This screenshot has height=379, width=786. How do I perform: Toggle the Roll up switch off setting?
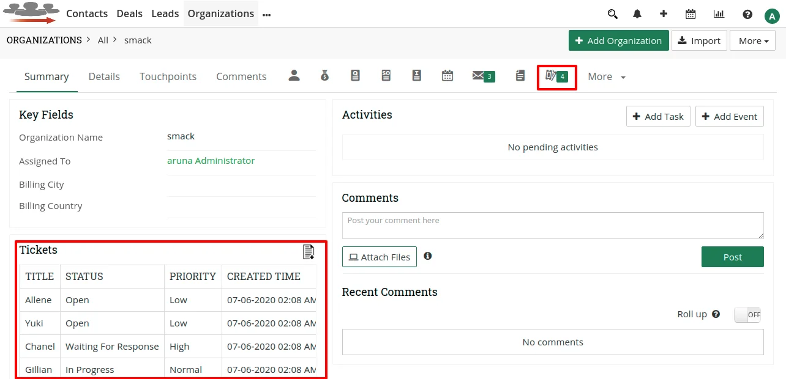click(x=747, y=314)
